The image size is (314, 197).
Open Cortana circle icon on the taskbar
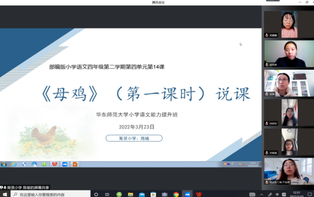tap(96, 194)
